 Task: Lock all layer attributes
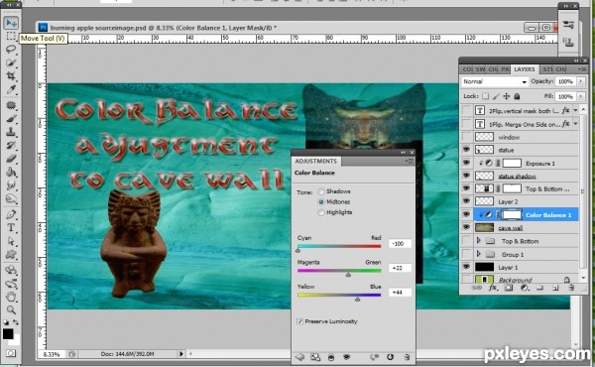click(x=517, y=96)
